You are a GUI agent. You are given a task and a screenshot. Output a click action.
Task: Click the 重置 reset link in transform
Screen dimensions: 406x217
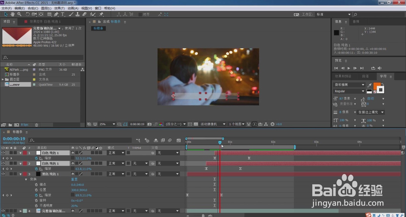click(x=74, y=179)
